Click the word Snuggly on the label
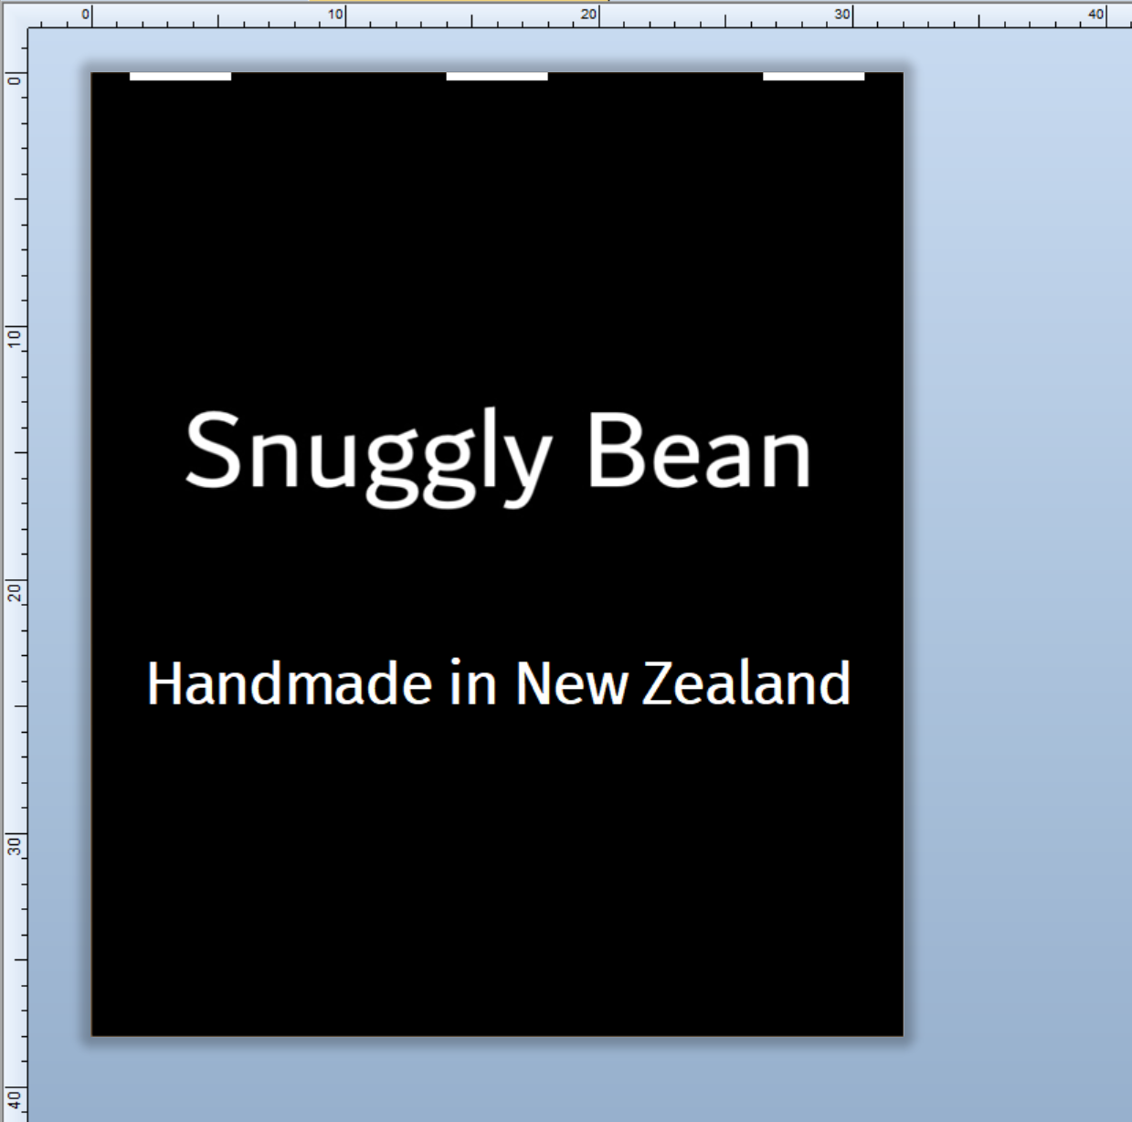The width and height of the screenshot is (1132, 1122). [367, 452]
